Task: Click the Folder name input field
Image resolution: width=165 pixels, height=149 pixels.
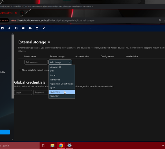Action: point(36,62)
